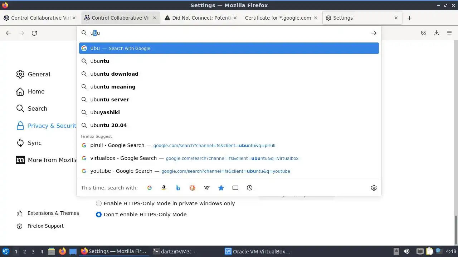Open the Downloads panel
Viewport: 458px width, 257px height.
click(437, 33)
